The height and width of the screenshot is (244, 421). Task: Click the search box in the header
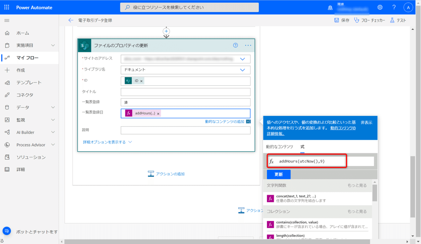189,7
